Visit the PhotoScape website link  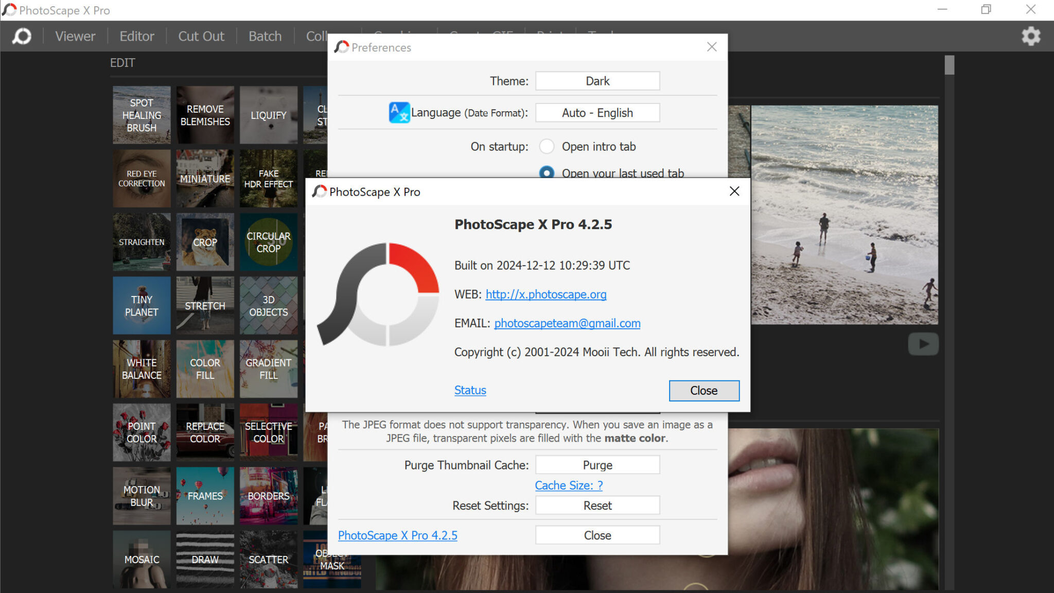546,294
